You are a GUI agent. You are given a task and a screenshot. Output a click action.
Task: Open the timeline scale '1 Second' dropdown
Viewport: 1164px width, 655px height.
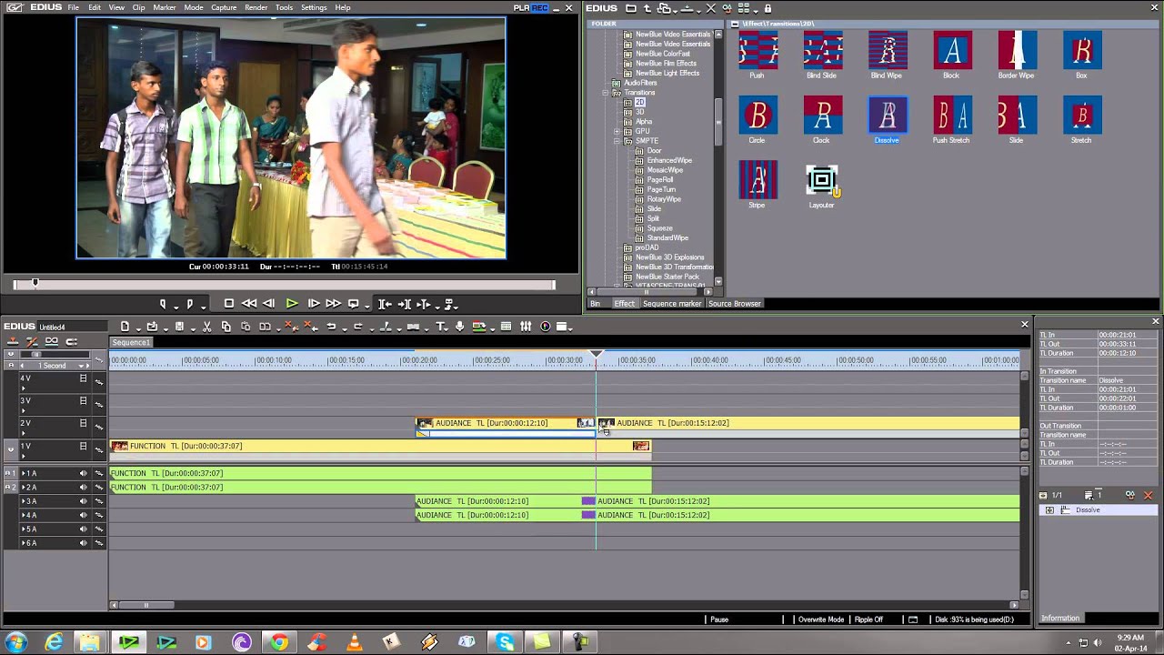point(82,366)
